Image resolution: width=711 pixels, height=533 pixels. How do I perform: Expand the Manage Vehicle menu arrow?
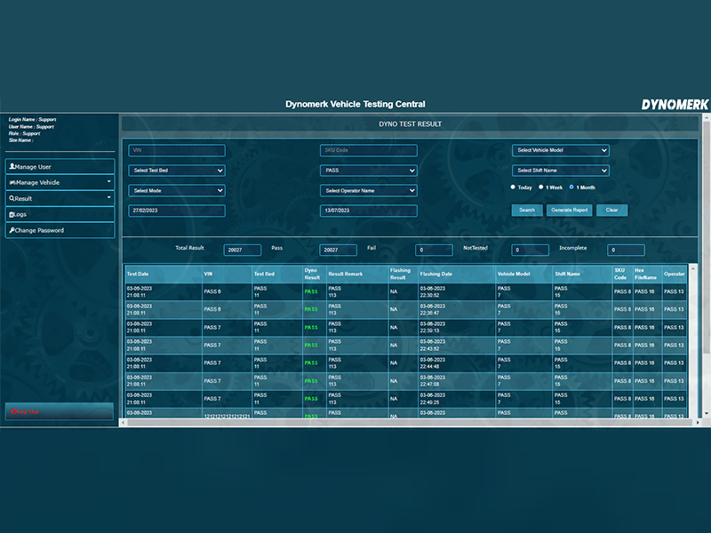point(109,181)
